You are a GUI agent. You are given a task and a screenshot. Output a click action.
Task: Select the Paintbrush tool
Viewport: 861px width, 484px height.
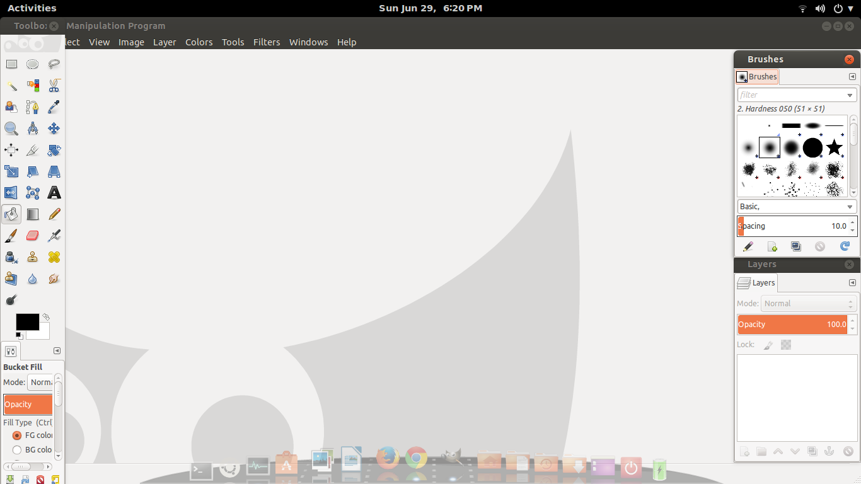pyautogui.click(x=11, y=236)
